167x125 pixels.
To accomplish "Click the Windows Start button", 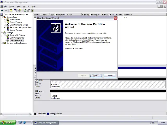I will click(7, 122).
